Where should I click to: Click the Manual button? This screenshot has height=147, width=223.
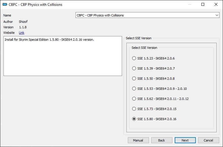click(x=138, y=140)
